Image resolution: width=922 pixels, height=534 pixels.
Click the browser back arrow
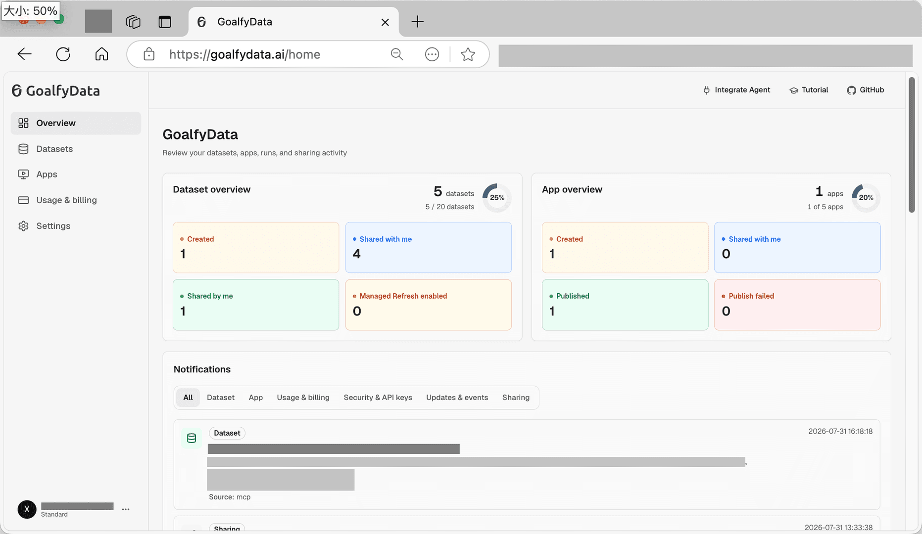[x=24, y=54]
